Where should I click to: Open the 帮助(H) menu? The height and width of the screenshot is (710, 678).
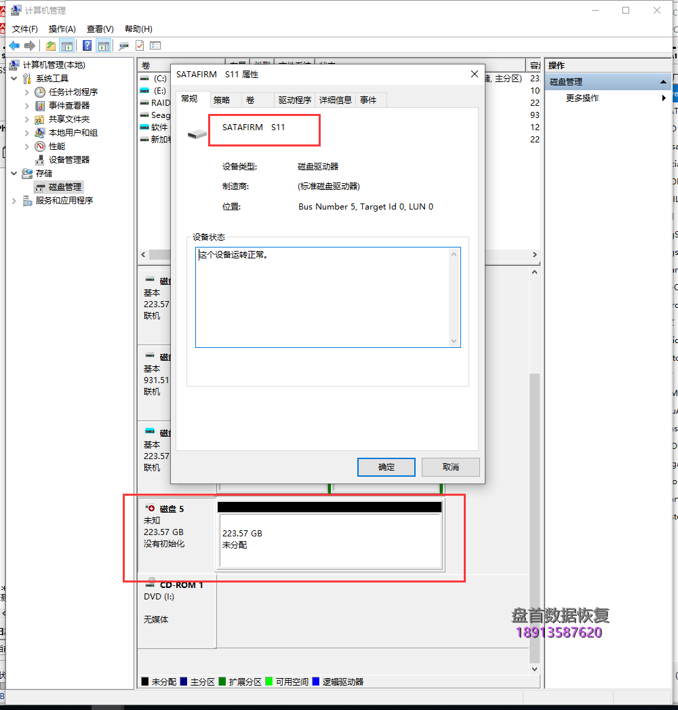click(x=138, y=29)
